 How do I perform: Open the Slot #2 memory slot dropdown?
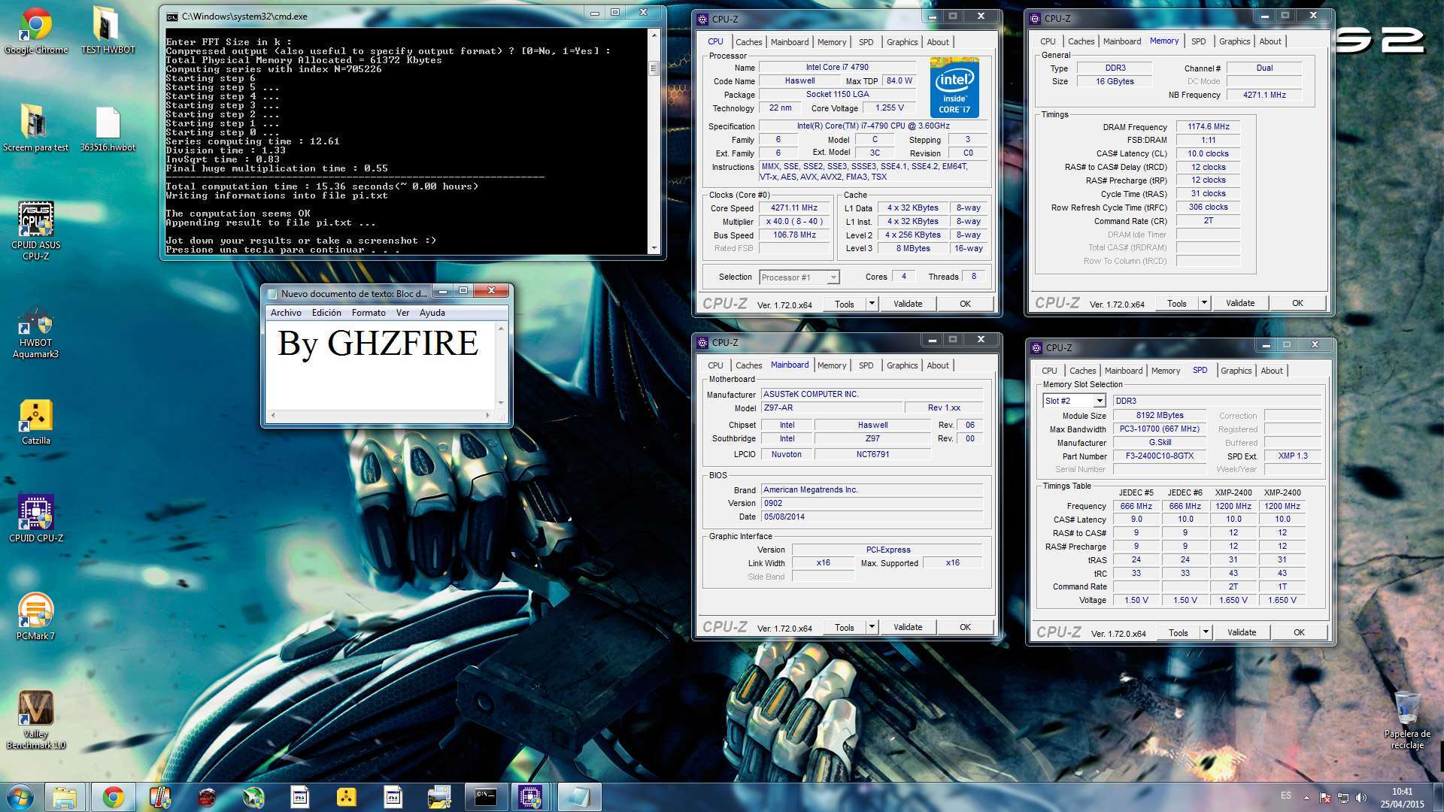pos(1074,401)
